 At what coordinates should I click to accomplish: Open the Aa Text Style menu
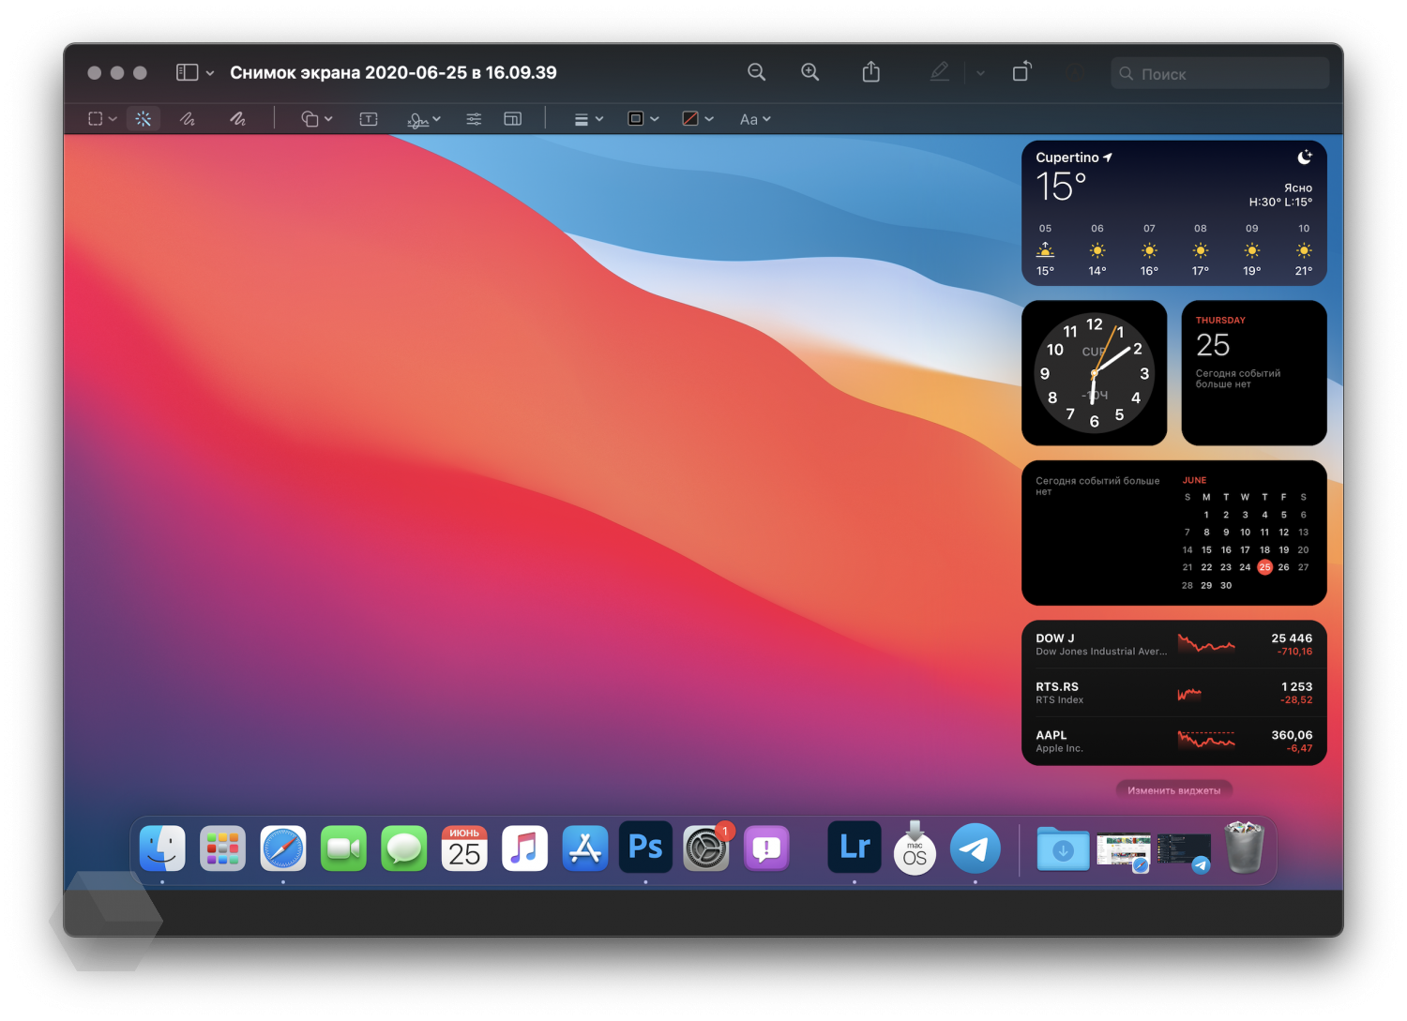(x=755, y=119)
